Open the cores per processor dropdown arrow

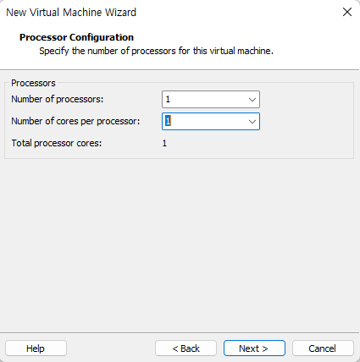(252, 122)
